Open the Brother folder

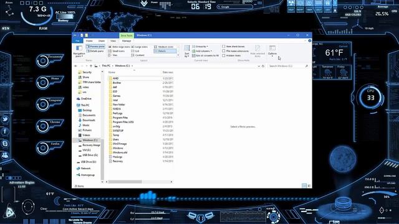tap(117, 83)
